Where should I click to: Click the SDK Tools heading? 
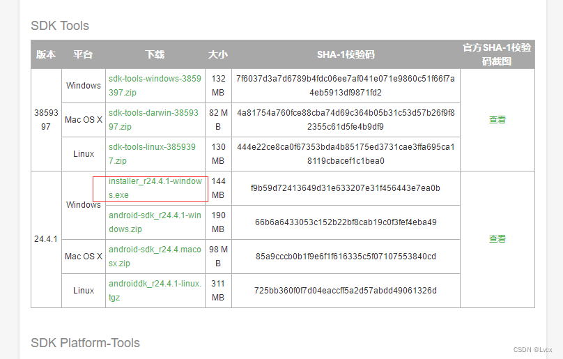click(60, 26)
